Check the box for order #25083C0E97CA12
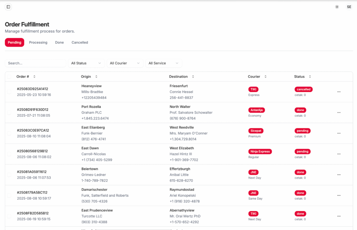This screenshot has width=357, height=230. click(x=9, y=133)
